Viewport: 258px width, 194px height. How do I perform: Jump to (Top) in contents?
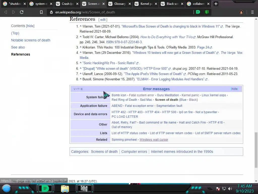pos(15,33)
